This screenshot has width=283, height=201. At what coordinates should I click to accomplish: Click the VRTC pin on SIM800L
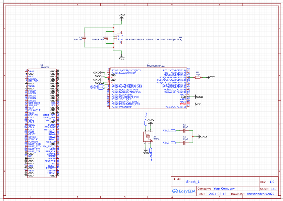(53, 149)
